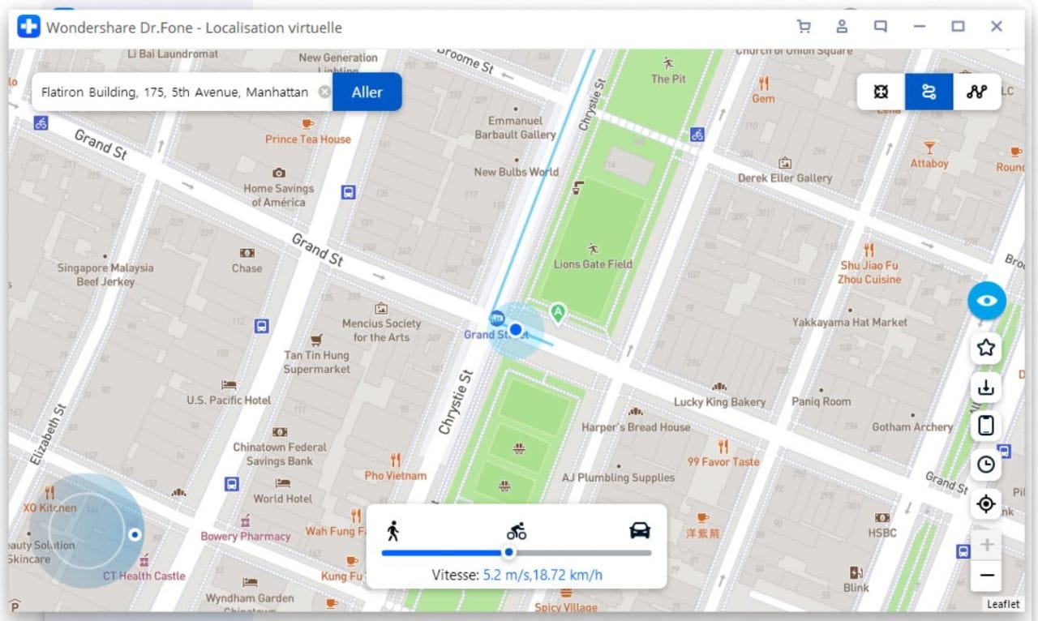Click AJ Plumbing Supplies label
This screenshot has width=1038, height=621.
coord(619,478)
